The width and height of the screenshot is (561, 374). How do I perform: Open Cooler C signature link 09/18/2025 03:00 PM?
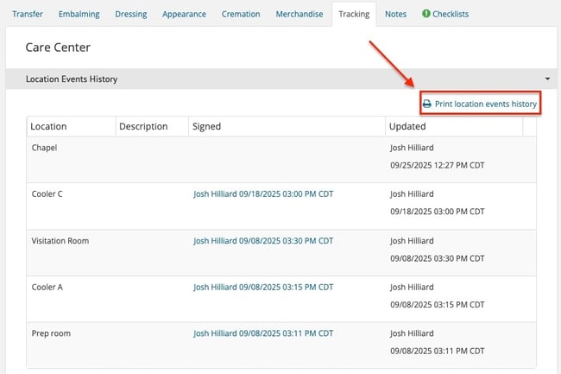point(263,194)
